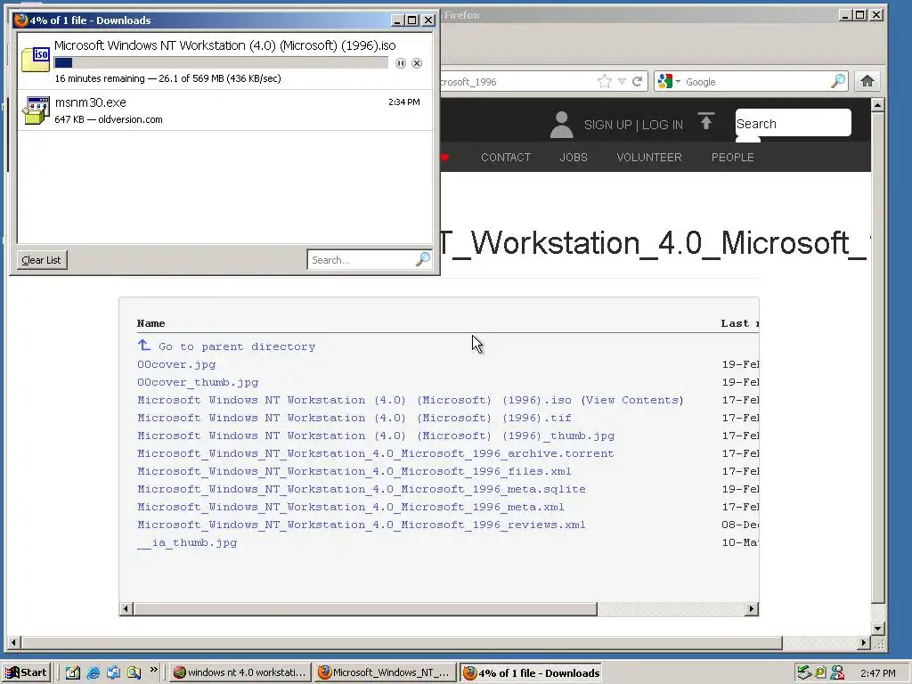Click the notepad quick launch icon

pyautogui.click(x=73, y=672)
